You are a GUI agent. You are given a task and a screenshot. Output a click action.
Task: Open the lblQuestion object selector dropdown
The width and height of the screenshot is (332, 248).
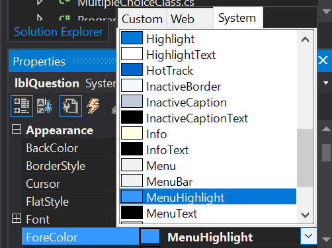coord(325,83)
